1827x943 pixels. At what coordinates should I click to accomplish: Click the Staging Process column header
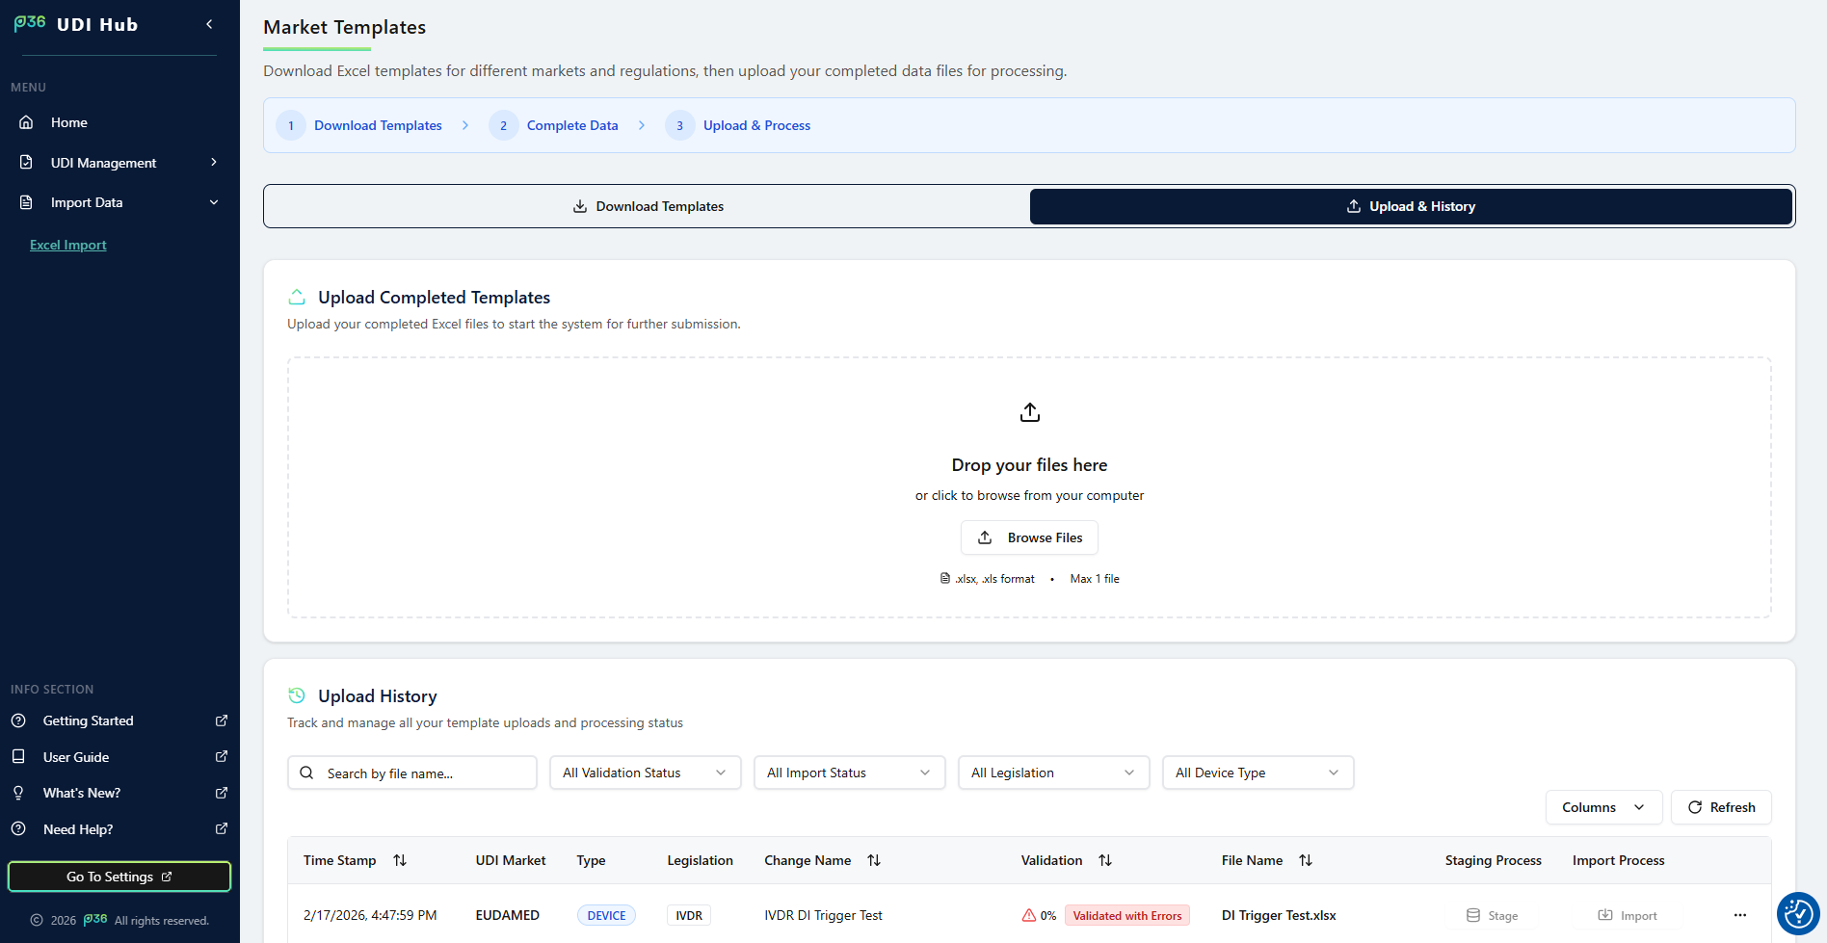1494,860
